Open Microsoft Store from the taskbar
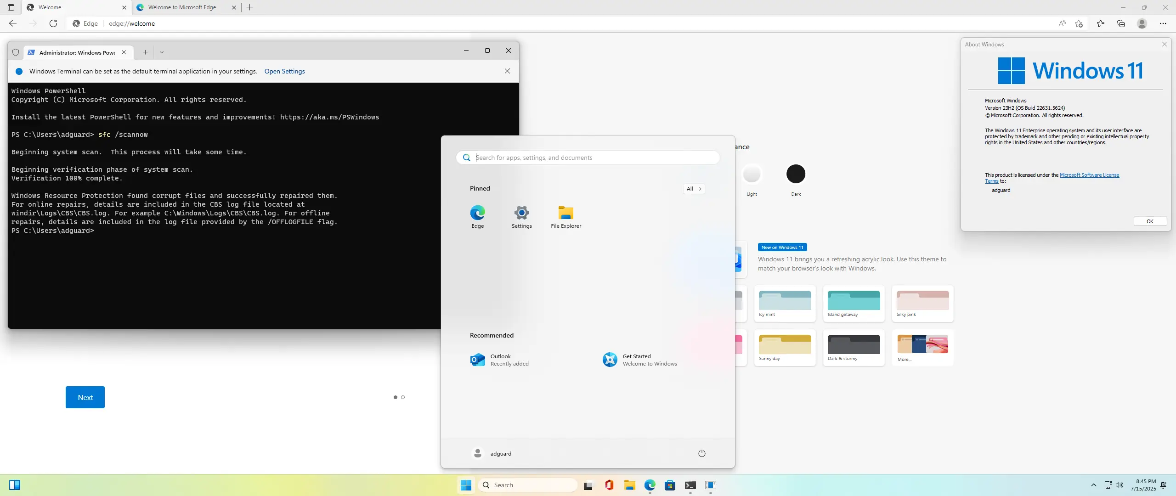This screenshot has width=1176, height=496. (x=670, y=485)
